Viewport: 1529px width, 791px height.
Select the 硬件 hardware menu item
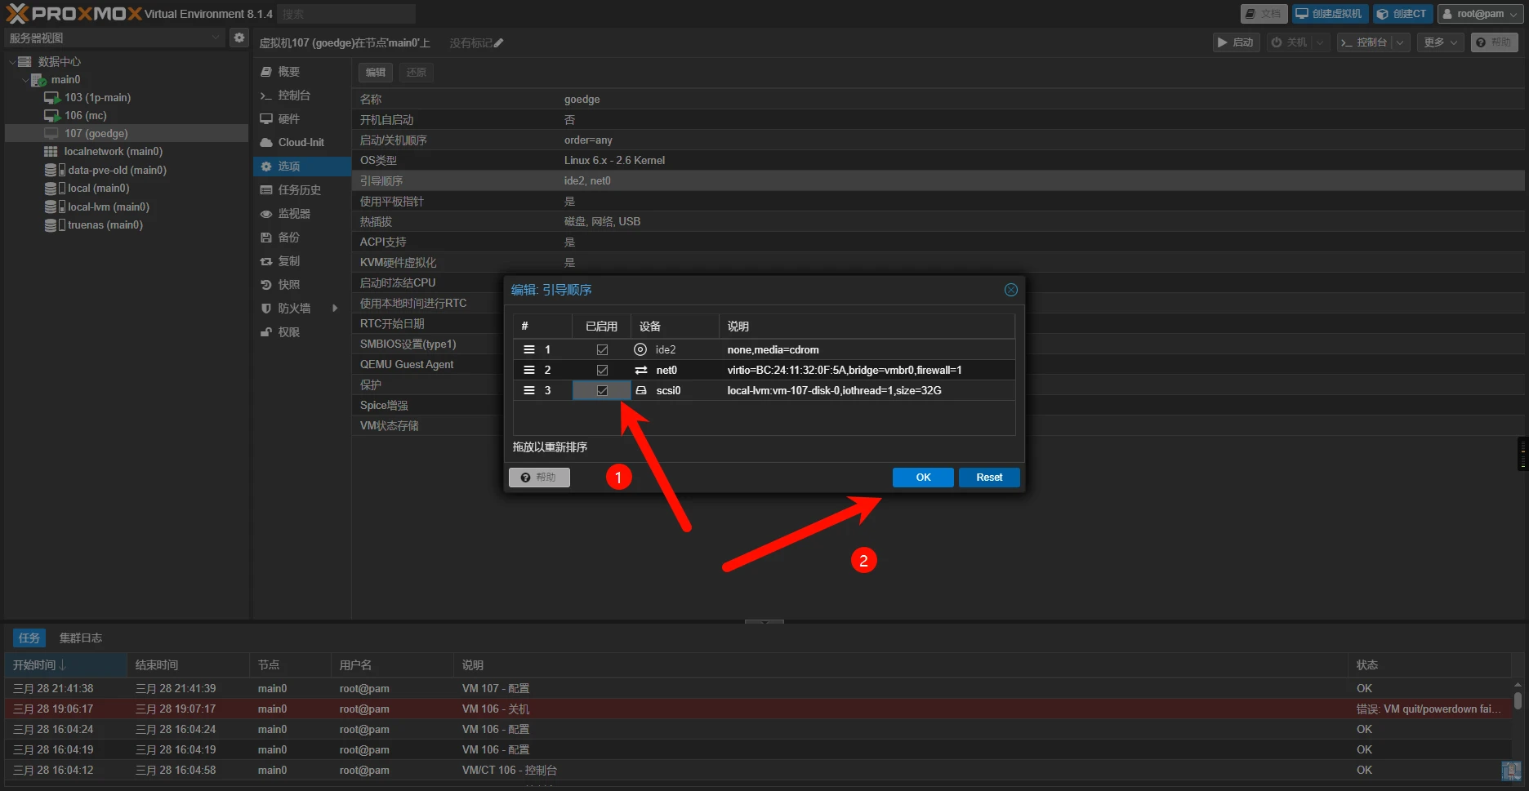click(288, 119)
